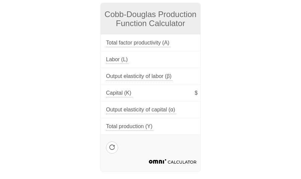The height and width of the screenshot is (179, 301).
Task: Focus the Total production (Y) input field
Action: [x=176, y=126]
